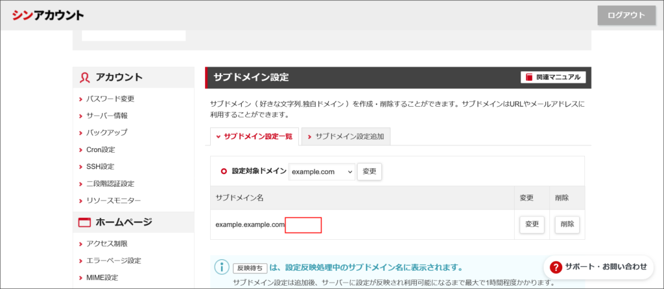
Task: Click the ホームページ window icon
Action: tap(84, 222)
